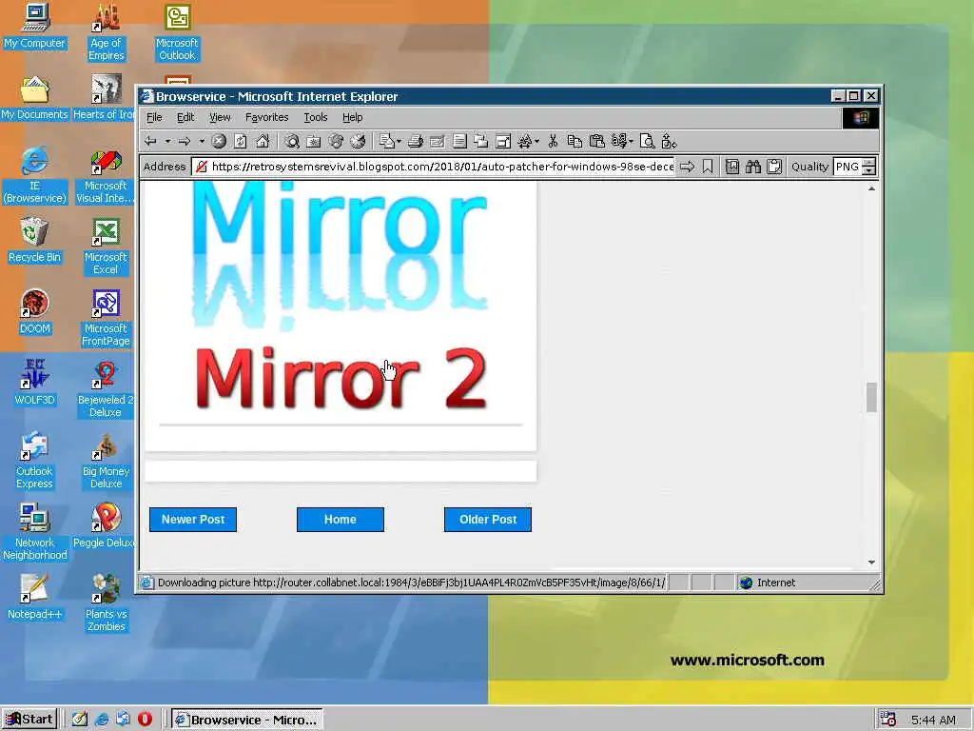974x731 pixels.
Task: Click the Browservice taskbar button
Action: click(x=247, y=720)
